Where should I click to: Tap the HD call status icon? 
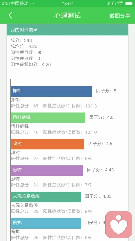pyautogui.click(x=120, y=3)
